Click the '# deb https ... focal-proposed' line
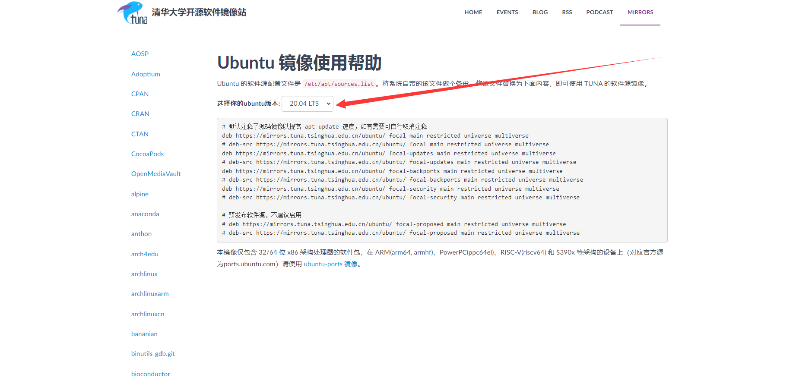Image resolution: width=799 pixels, height=384 pixels. (x=394, y=224)
